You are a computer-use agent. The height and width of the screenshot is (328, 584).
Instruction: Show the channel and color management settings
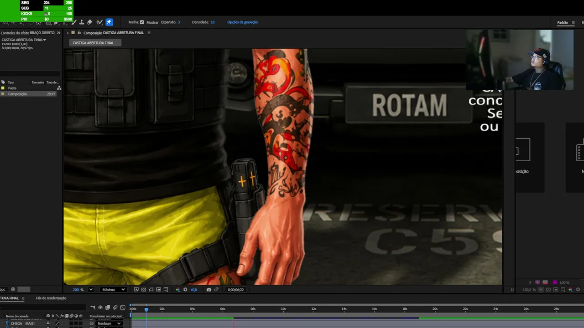(x=178, y=290)
